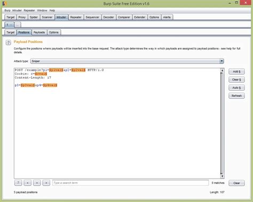
Task: Switch to the Alerts tab
Action: point(167,17)
